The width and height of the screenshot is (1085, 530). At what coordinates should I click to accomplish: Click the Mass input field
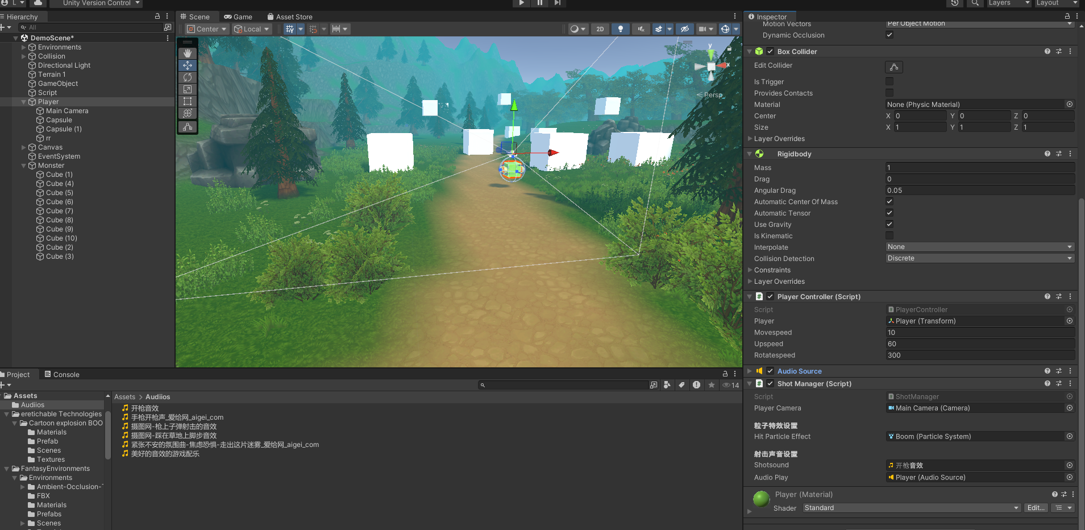[980, 168]
